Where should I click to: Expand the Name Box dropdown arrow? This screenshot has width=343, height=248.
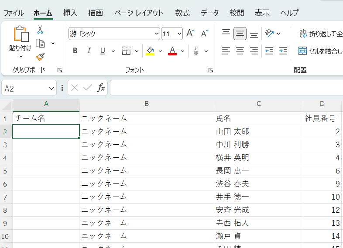click(x=51, y=88)
